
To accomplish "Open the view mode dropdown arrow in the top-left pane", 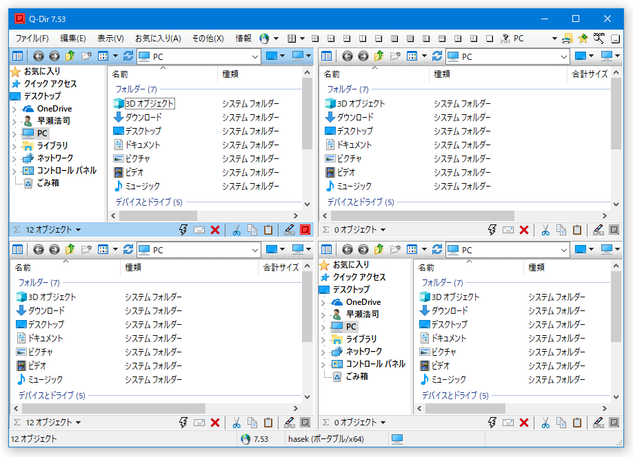I will pos(115,56).
